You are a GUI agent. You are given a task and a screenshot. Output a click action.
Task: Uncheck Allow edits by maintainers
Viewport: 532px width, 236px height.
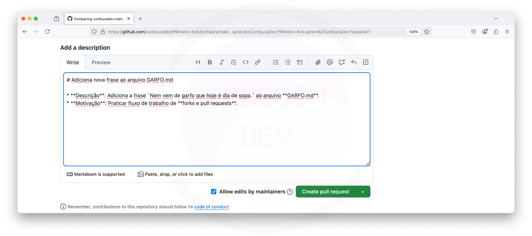click(x=214, y=192)
